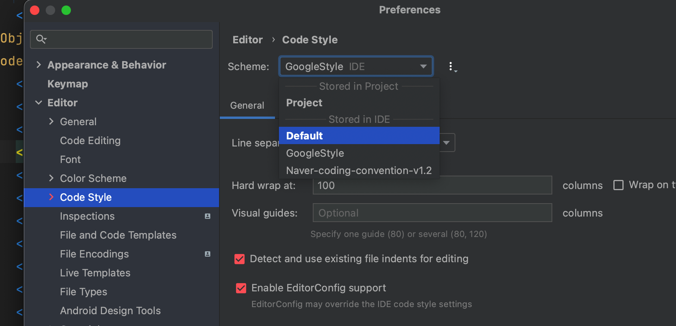Click the project-level badge icon beside Inspections

(208, 216)
